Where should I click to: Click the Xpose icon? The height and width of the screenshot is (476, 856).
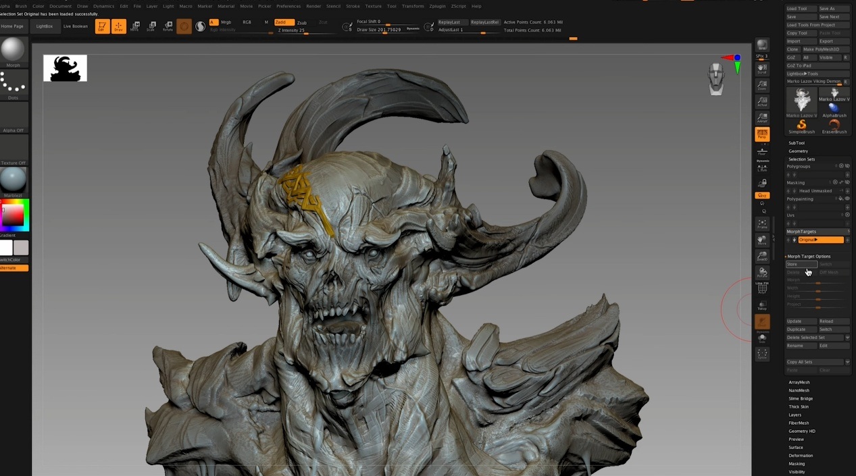click(762, 353)
